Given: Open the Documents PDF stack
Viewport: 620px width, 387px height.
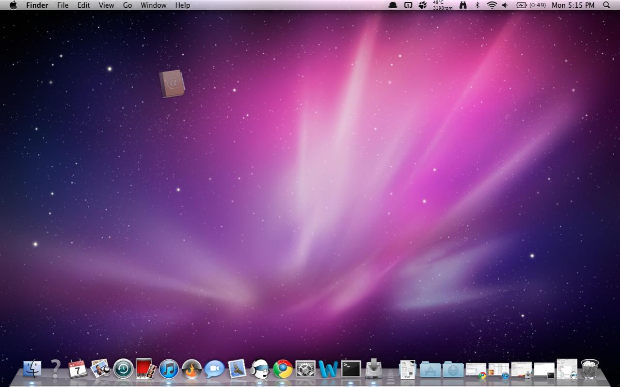Looking at the screenshot, I should pyautogui.click(x=408, y=369).
